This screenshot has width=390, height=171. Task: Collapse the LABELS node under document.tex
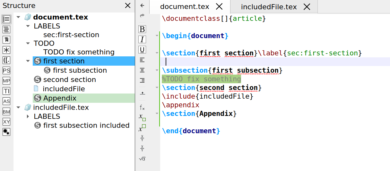coord(28,26)
